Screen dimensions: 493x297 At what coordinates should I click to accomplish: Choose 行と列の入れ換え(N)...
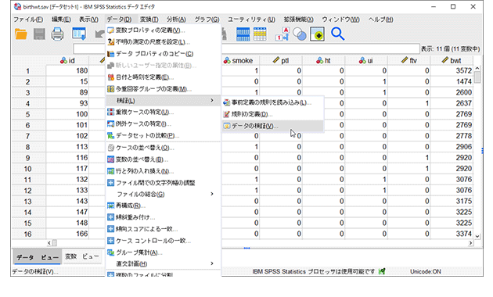tap(163, 171)
